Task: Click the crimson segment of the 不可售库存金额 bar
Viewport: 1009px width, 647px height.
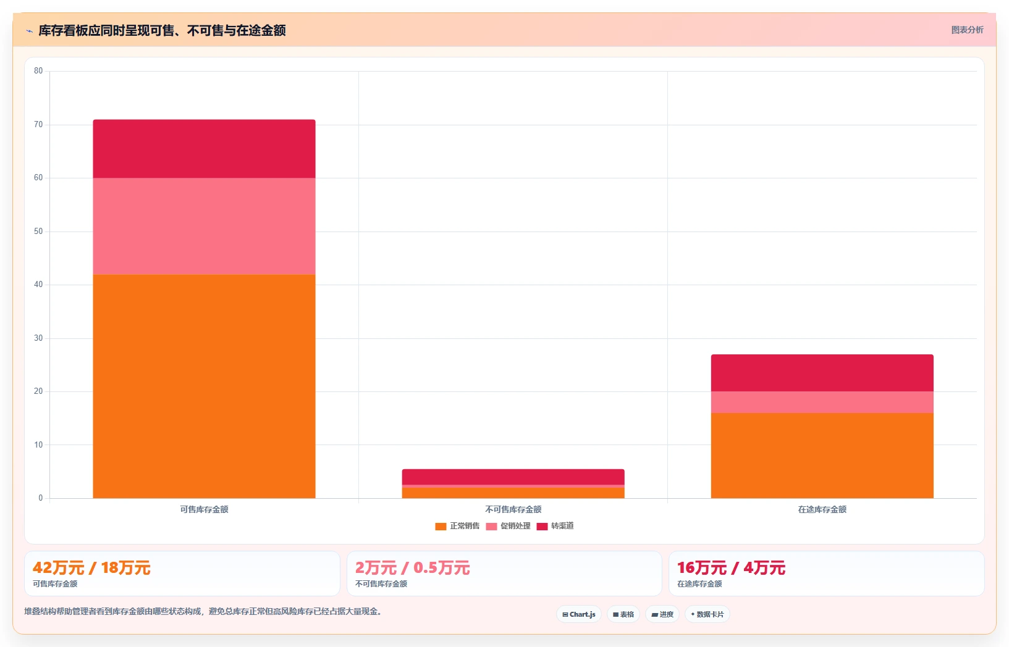Action: click(513, 477)
